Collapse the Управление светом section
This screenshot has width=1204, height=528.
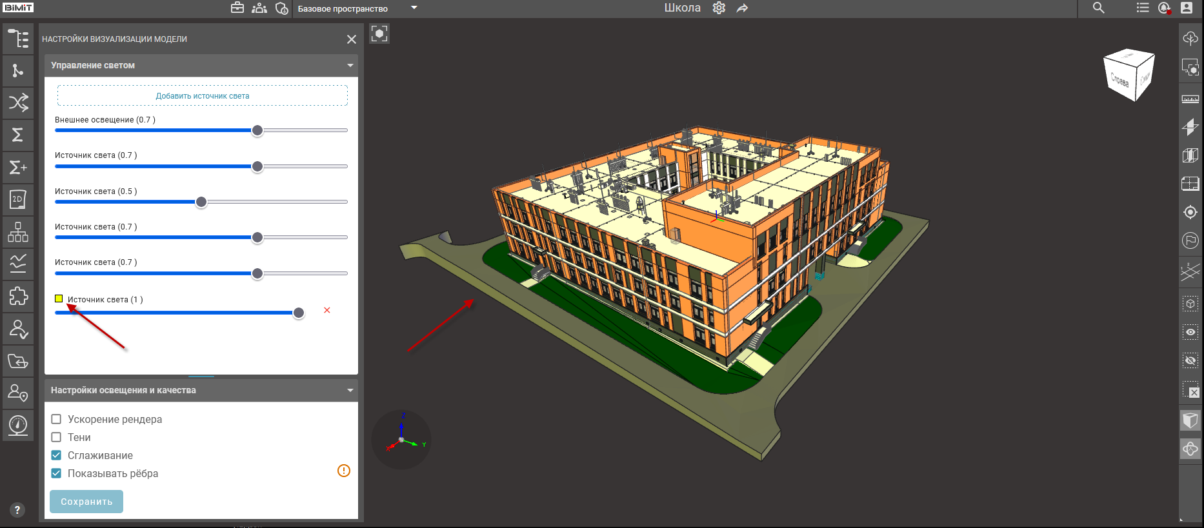pos(350,65)
